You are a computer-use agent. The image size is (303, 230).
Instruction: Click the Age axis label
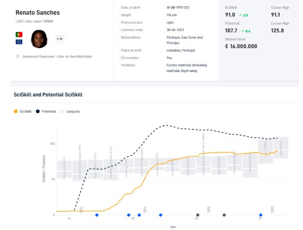click(x=173, y=227)
